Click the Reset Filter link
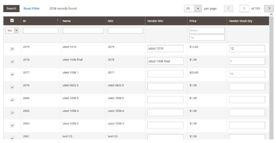The image size is (276, 143). (x=32, y=9)
